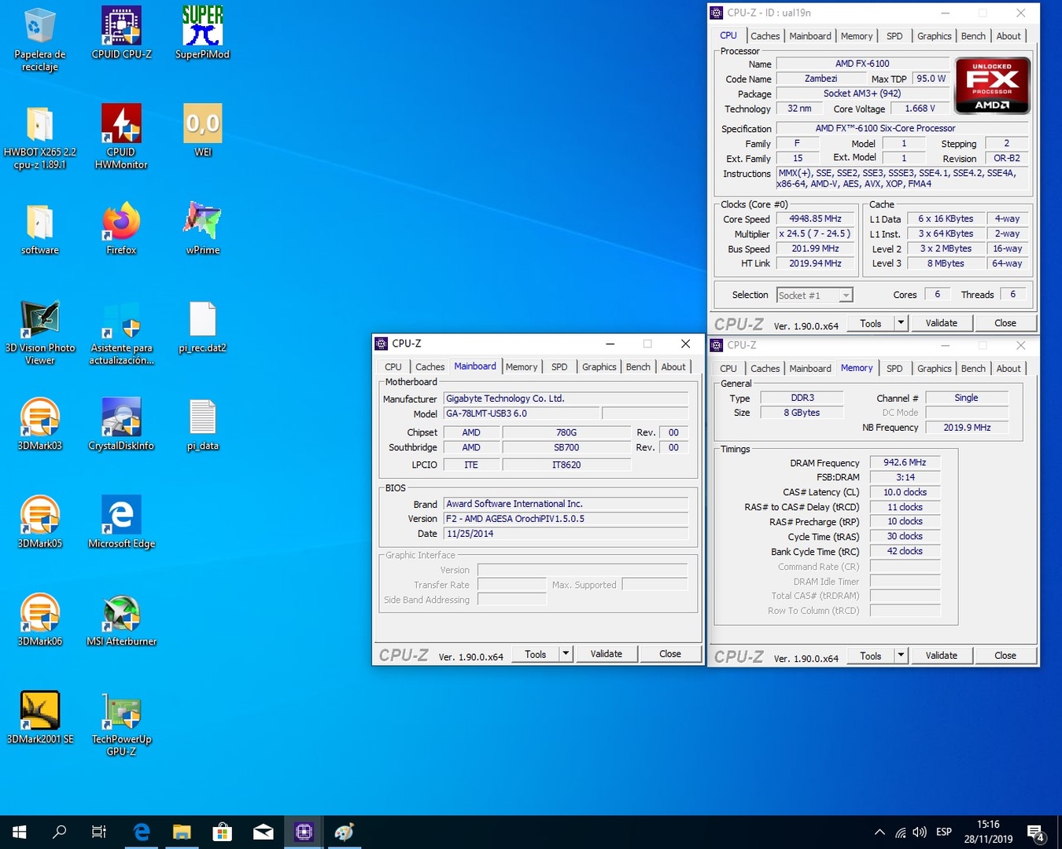
Task: Launch CPUID HWMonitor desktop icon
Action: 121,138
